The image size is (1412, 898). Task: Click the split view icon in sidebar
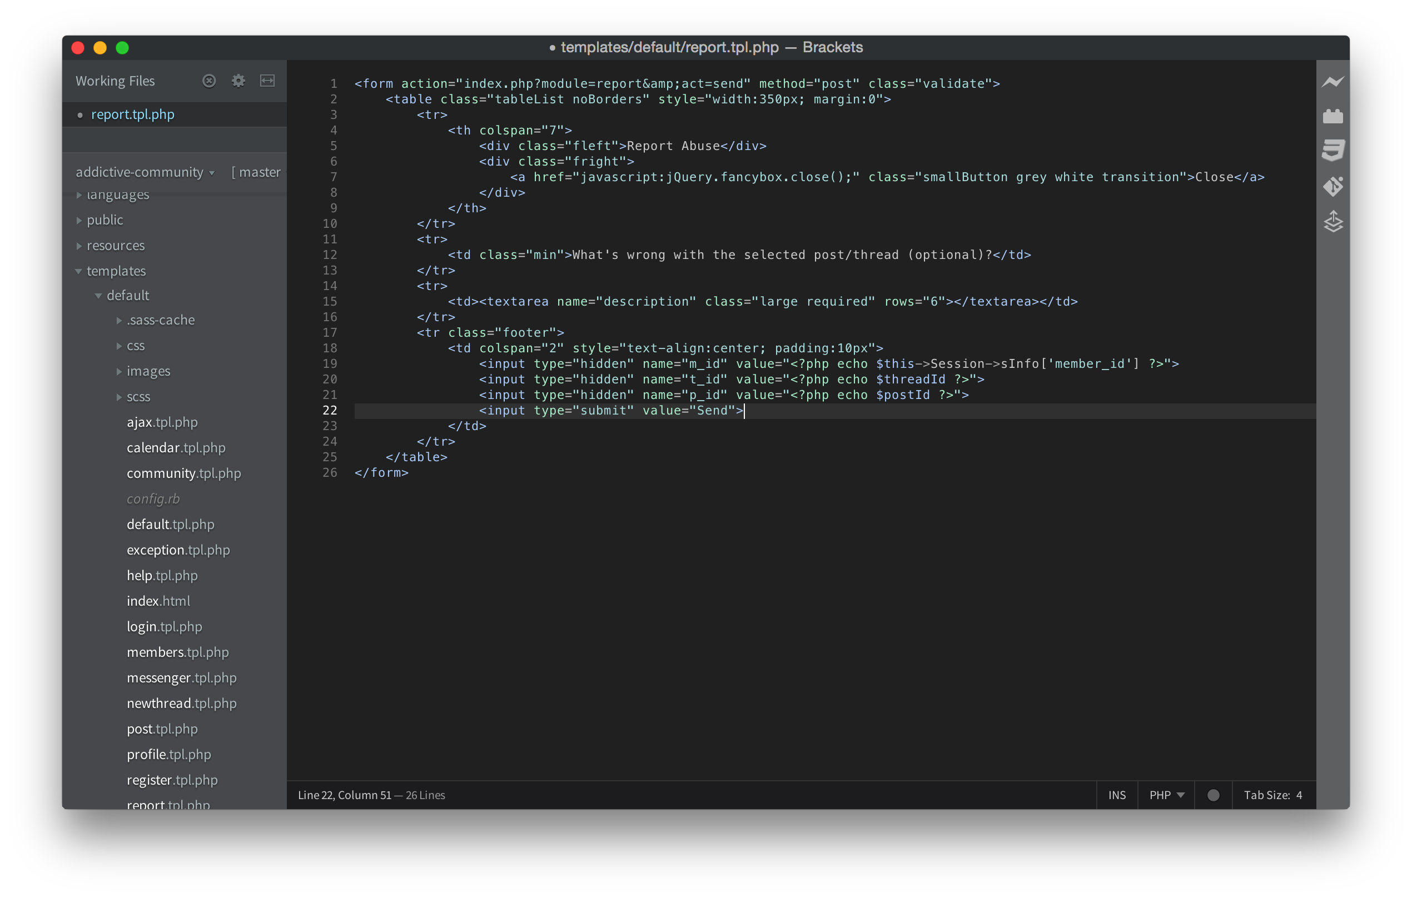tap(267, 81)
